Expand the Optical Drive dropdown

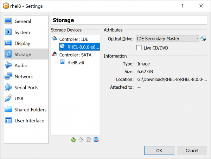pos(168,39)
